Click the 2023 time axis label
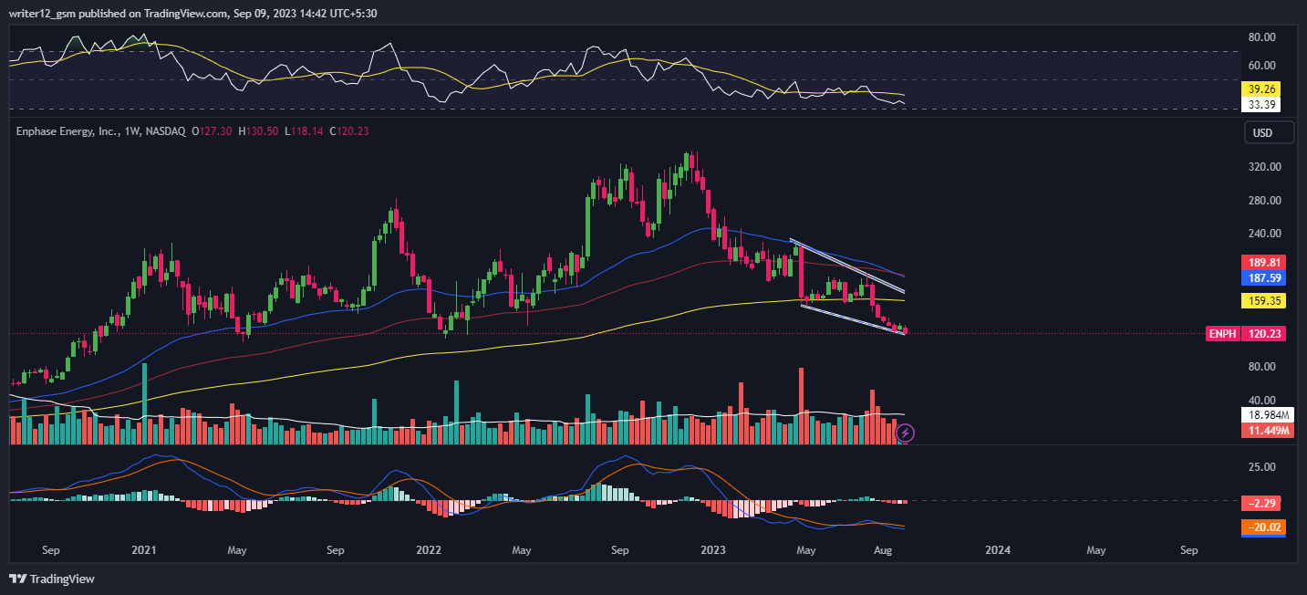 (x=711, y=550)
